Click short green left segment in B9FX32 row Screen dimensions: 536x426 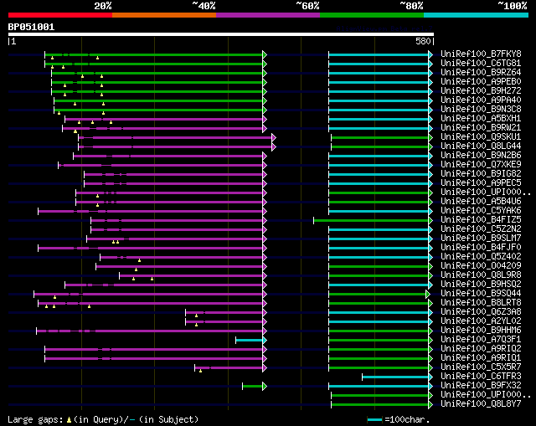255,387
